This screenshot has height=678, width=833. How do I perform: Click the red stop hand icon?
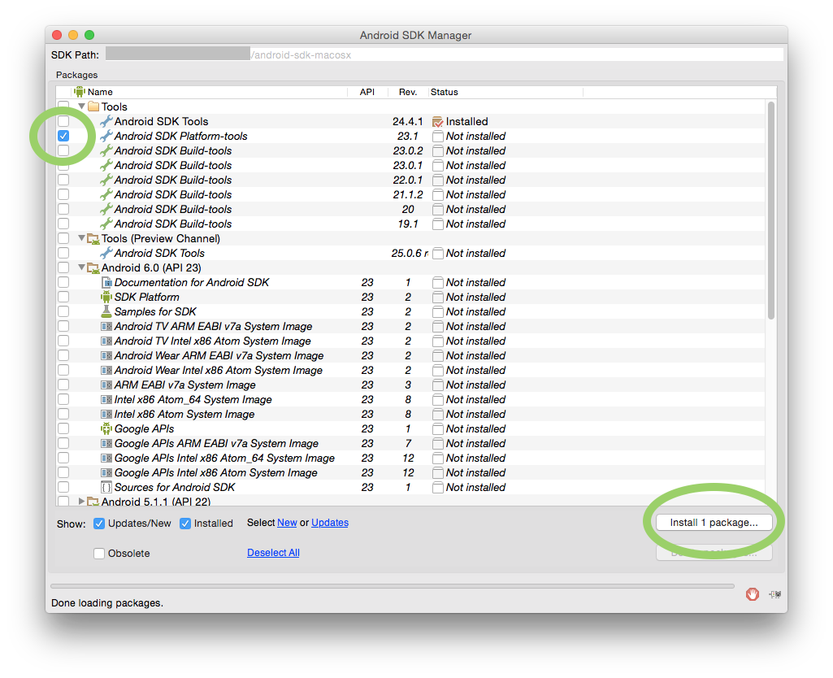[753, 594]
